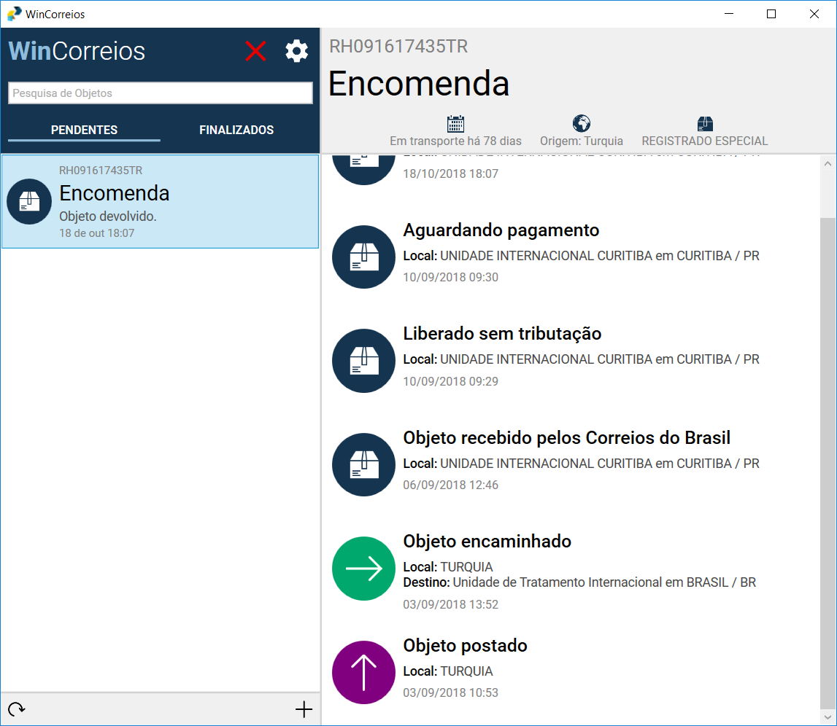
Task: Focus the Pesquisa de Objetos search field
Action: (160, 93)
